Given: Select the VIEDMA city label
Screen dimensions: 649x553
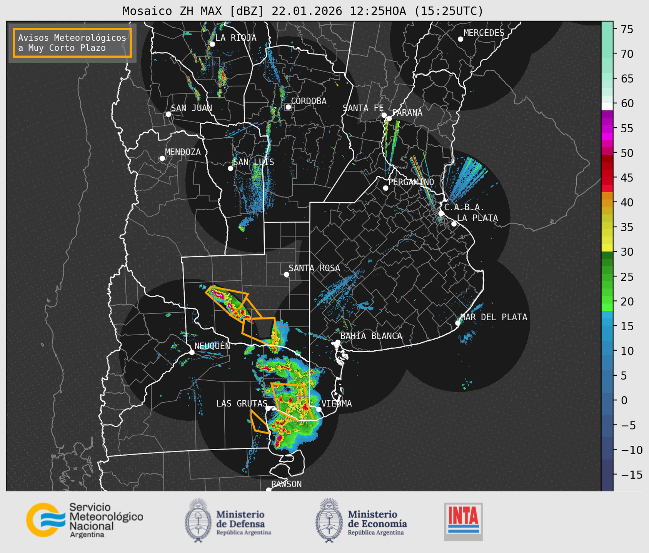Looking at the screenshot, I should pyautogui.click(x=337, y=403).
